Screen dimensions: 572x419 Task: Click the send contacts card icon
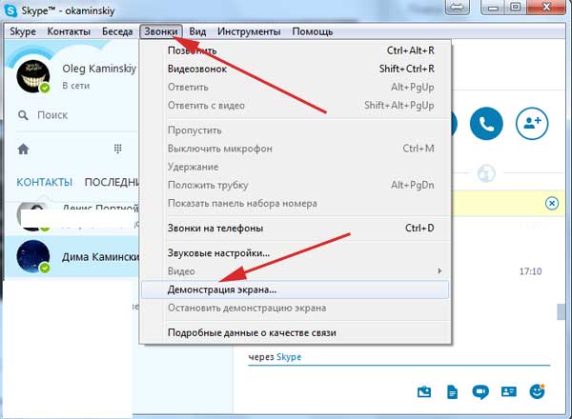(509, 391)
